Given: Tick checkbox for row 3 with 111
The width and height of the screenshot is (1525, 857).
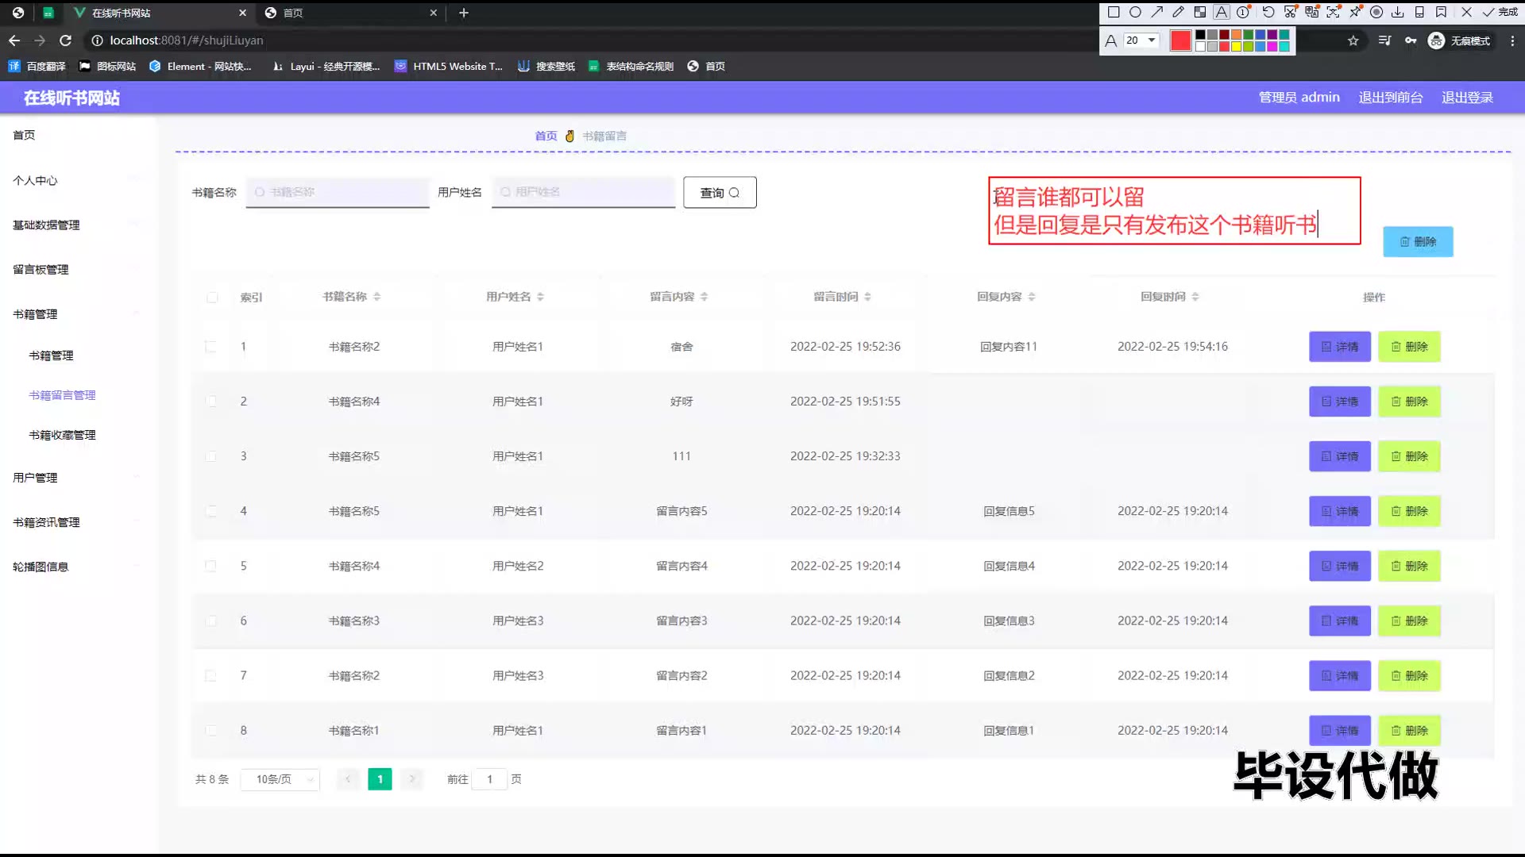Looking at the screenshot, I should [210, 456].
